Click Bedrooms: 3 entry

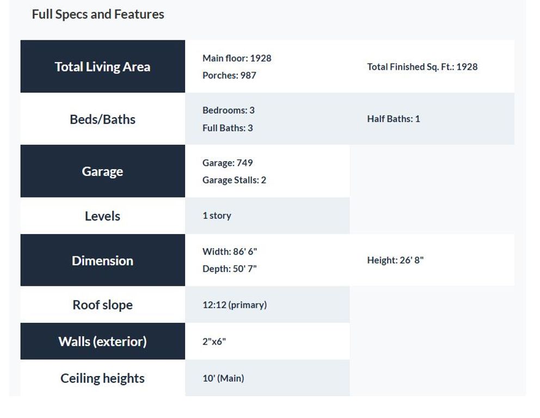point(228,110)
